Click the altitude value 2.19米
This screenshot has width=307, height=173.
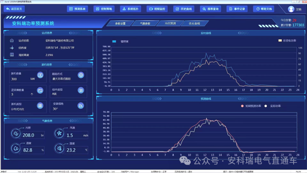tap(49, 55)
